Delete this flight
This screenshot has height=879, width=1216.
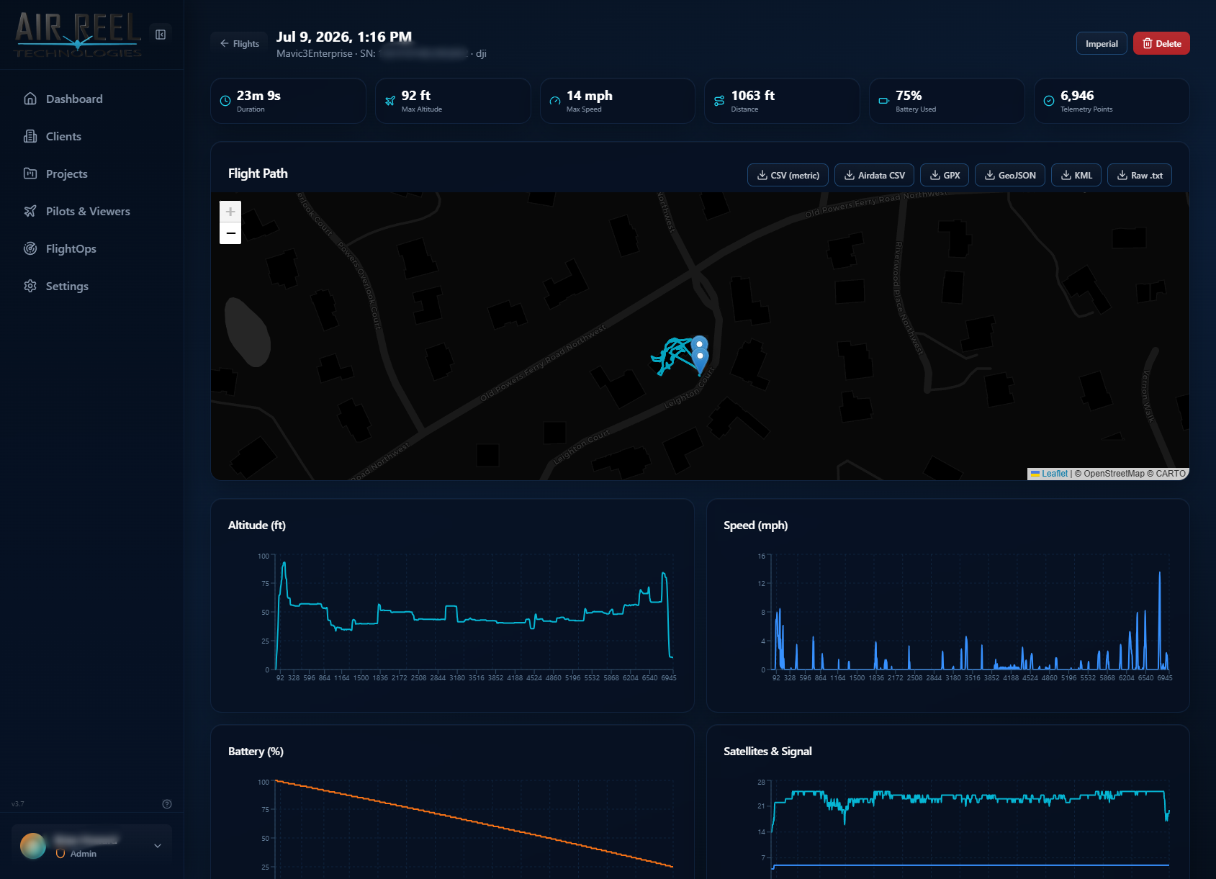point(1161,43)
